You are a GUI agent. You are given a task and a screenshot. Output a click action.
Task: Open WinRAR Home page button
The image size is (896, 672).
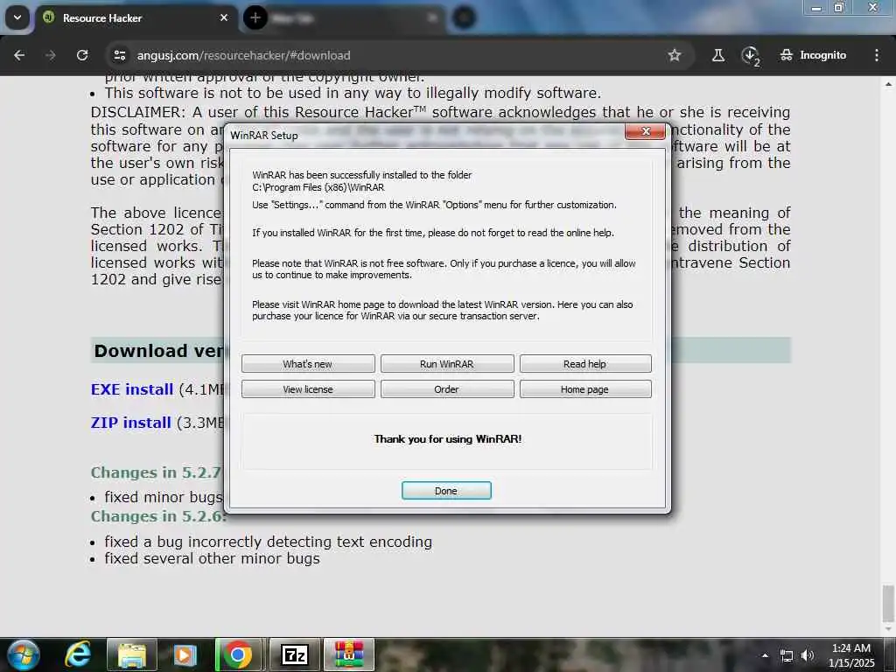point(585,389)
